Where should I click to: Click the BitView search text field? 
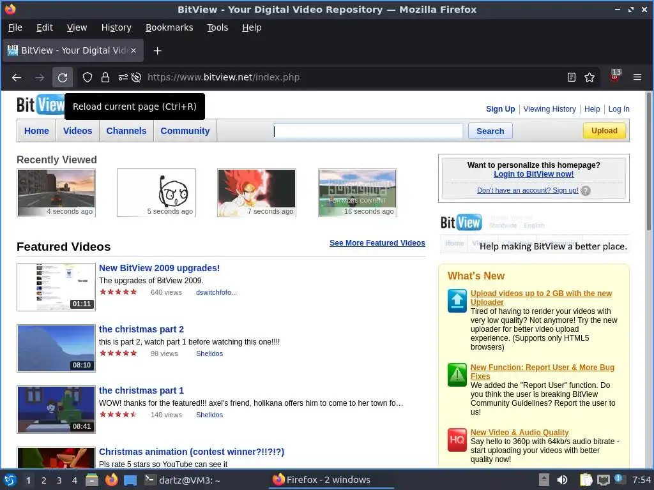[368, 131]
